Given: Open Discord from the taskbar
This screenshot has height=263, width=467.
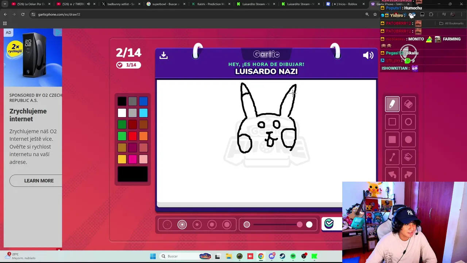Looking at the screenshot, I should [271, 256].
